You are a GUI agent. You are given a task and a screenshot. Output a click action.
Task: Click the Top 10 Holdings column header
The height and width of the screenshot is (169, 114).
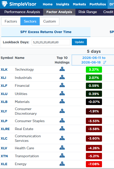[x=62, y=60]
